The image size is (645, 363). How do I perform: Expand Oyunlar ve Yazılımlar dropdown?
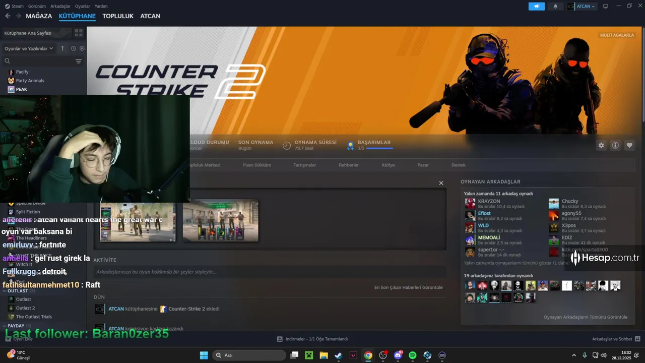coord(29,48)
